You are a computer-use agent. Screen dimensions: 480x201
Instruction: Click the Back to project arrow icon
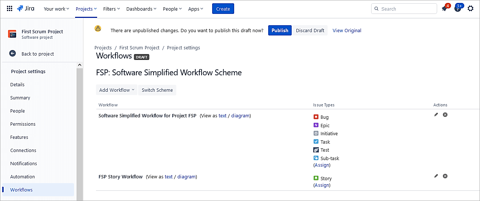[12, 54]
